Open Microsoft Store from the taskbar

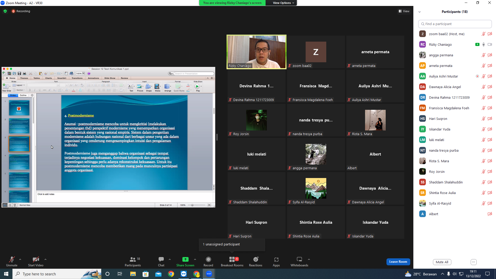(146, 274)
